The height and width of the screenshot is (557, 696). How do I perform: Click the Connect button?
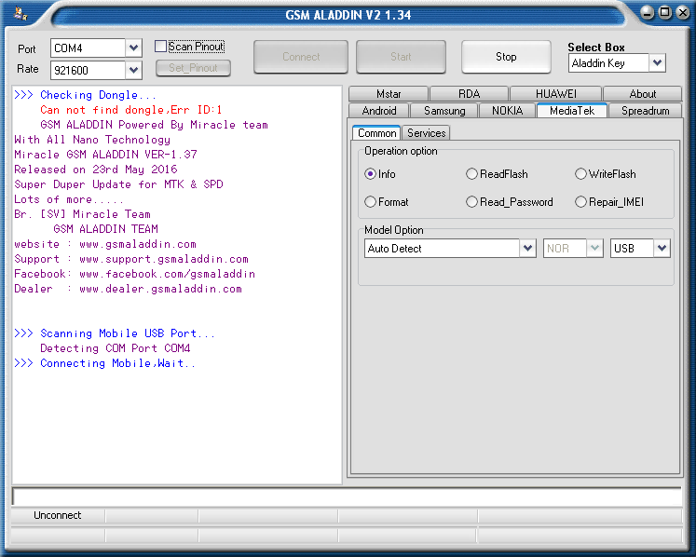click(x=301, y=57)
